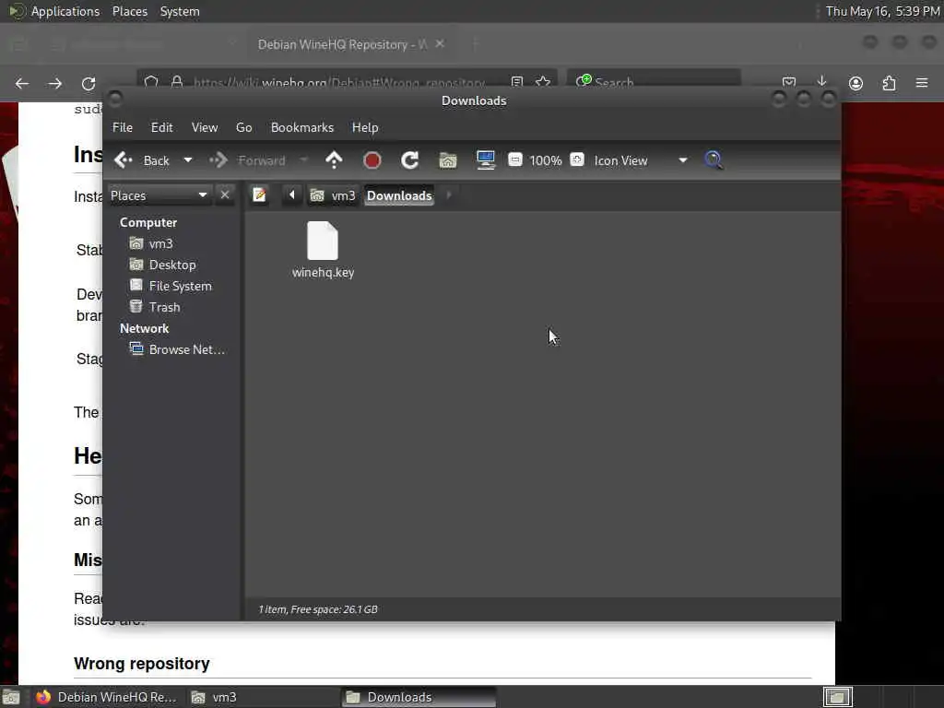
Task: Stop loading with the red stop icon
Action: 372,160
